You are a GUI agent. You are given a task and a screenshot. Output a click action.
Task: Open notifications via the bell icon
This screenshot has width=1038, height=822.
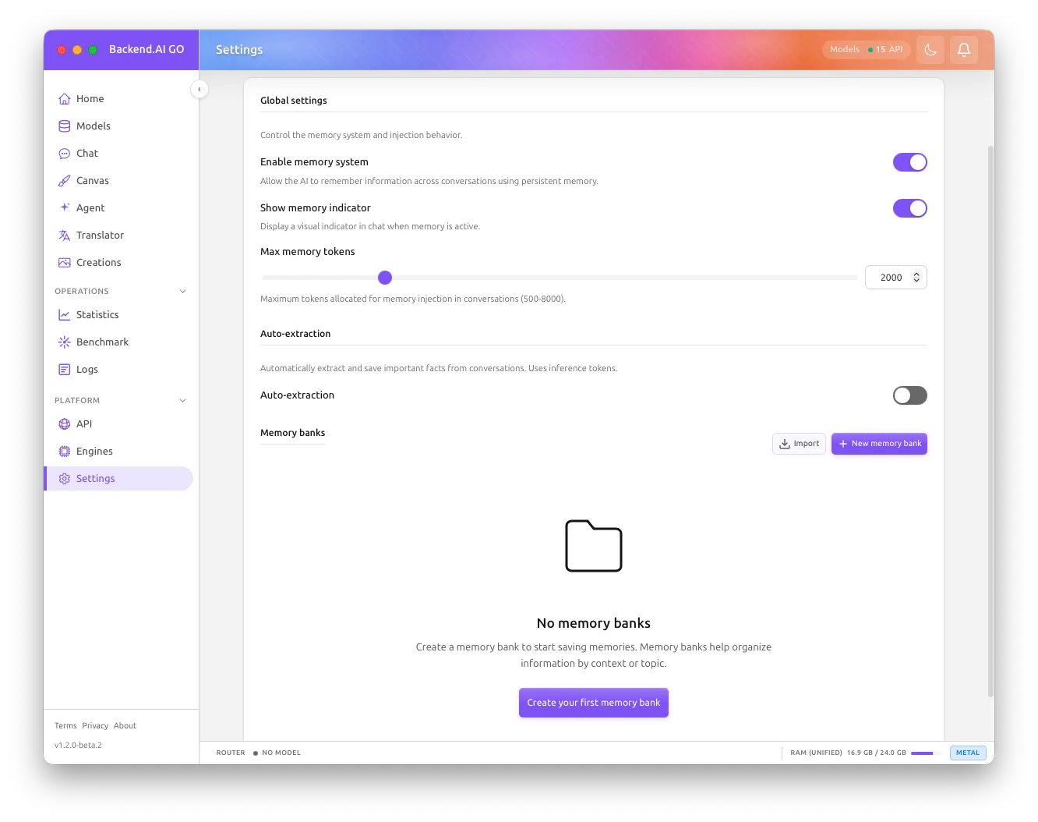964,49
